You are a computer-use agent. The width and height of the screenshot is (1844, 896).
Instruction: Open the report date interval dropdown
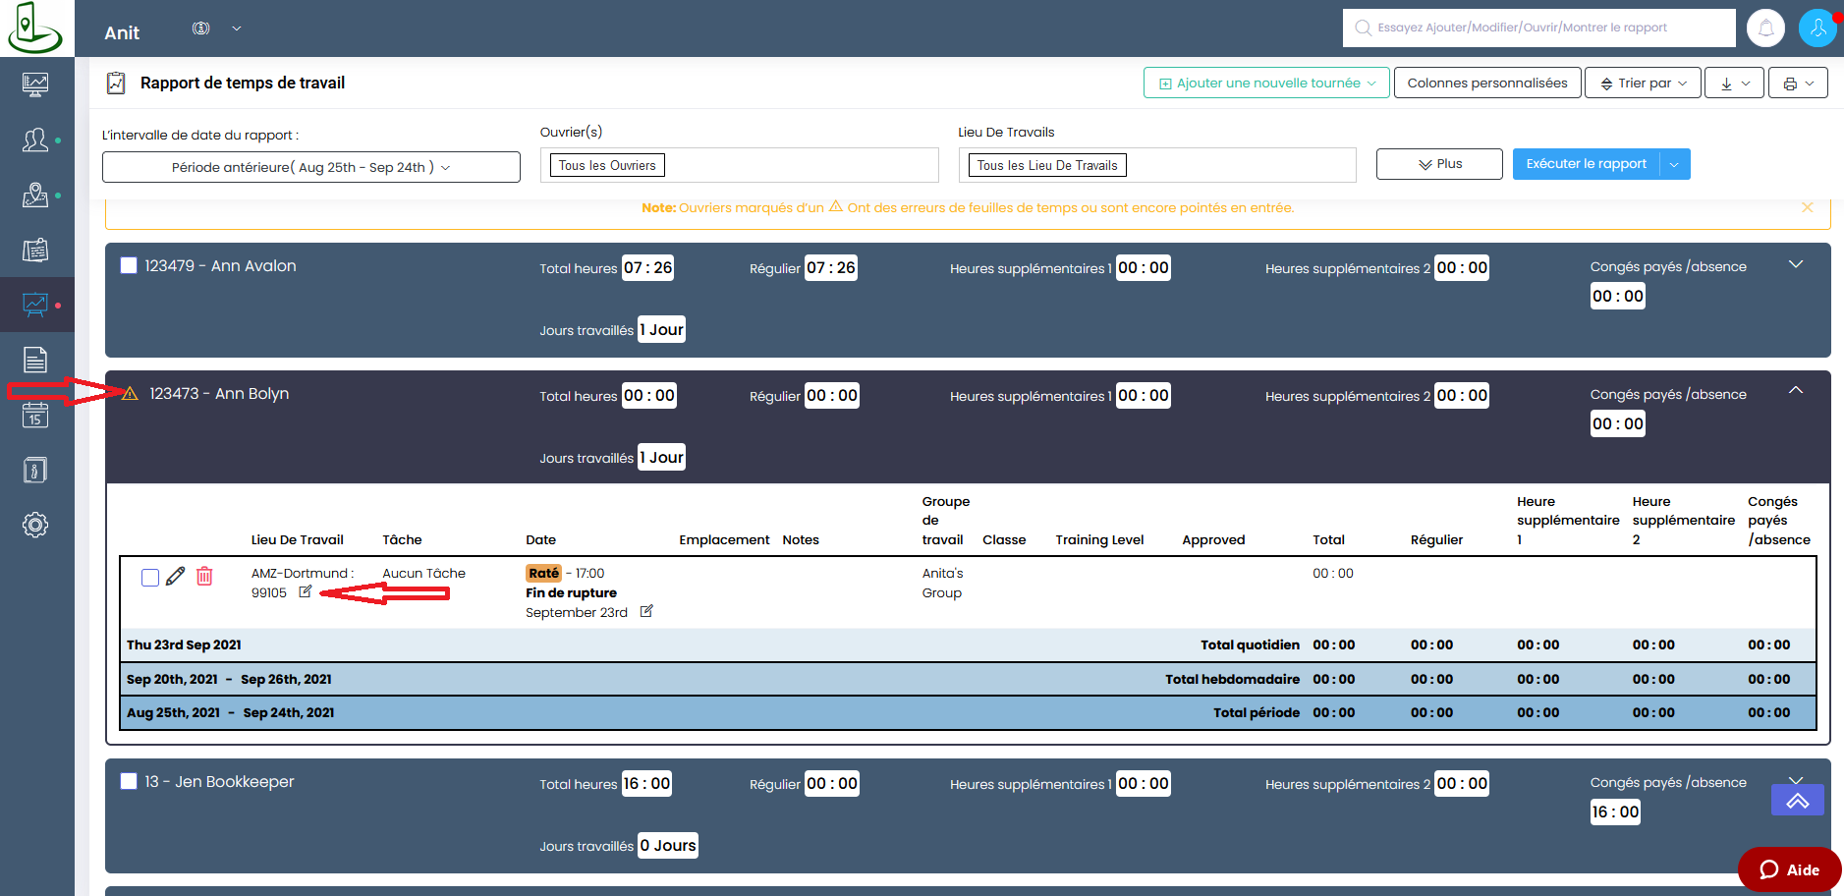pyautogui.click(x=310, y=167)
